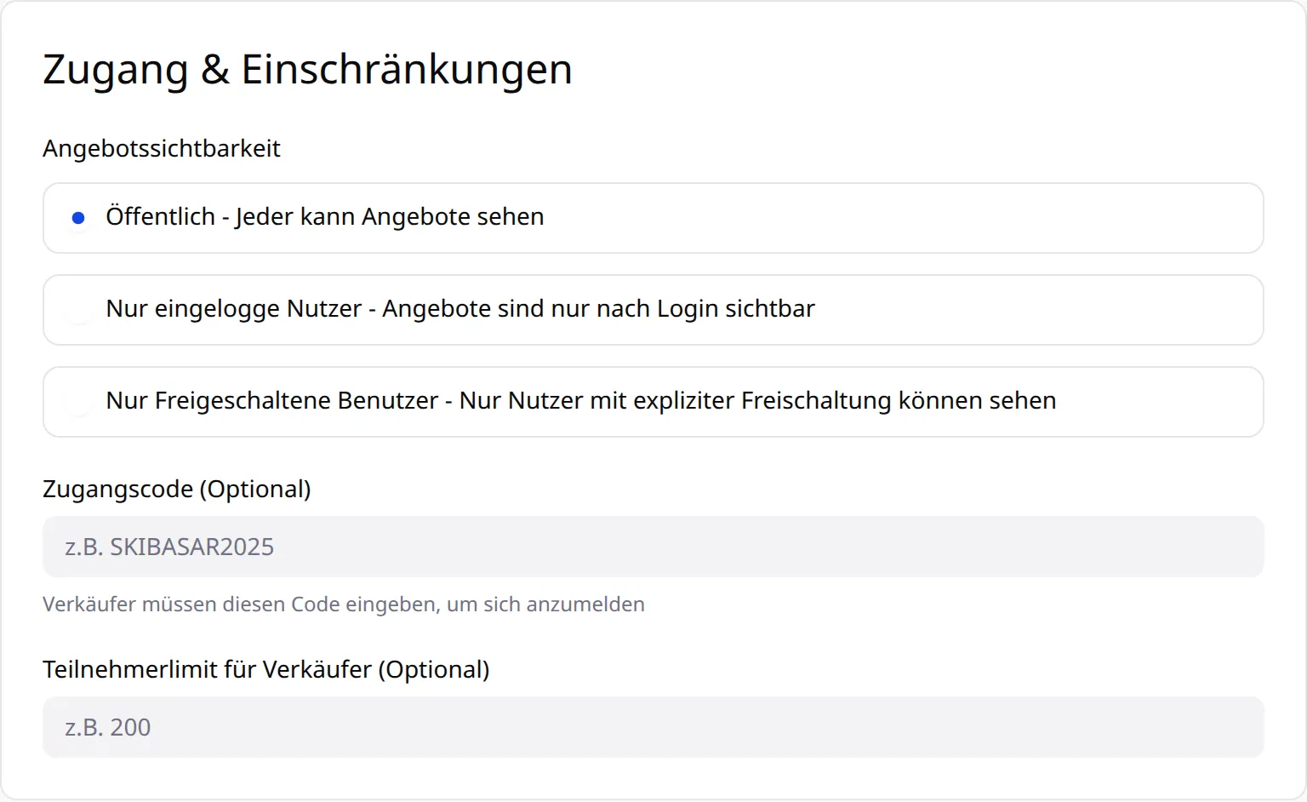Select 'Nur Freigeschaltene Benutzer' radio option

[78, 402]
